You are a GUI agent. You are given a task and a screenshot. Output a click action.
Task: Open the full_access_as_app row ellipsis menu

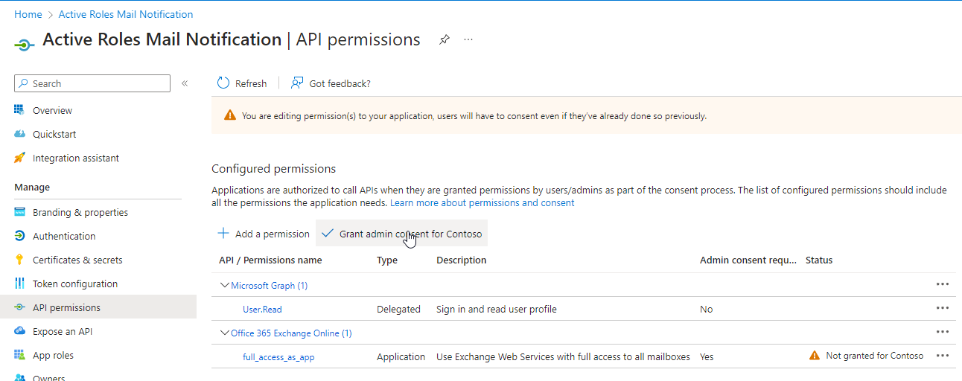pos(943,356)
